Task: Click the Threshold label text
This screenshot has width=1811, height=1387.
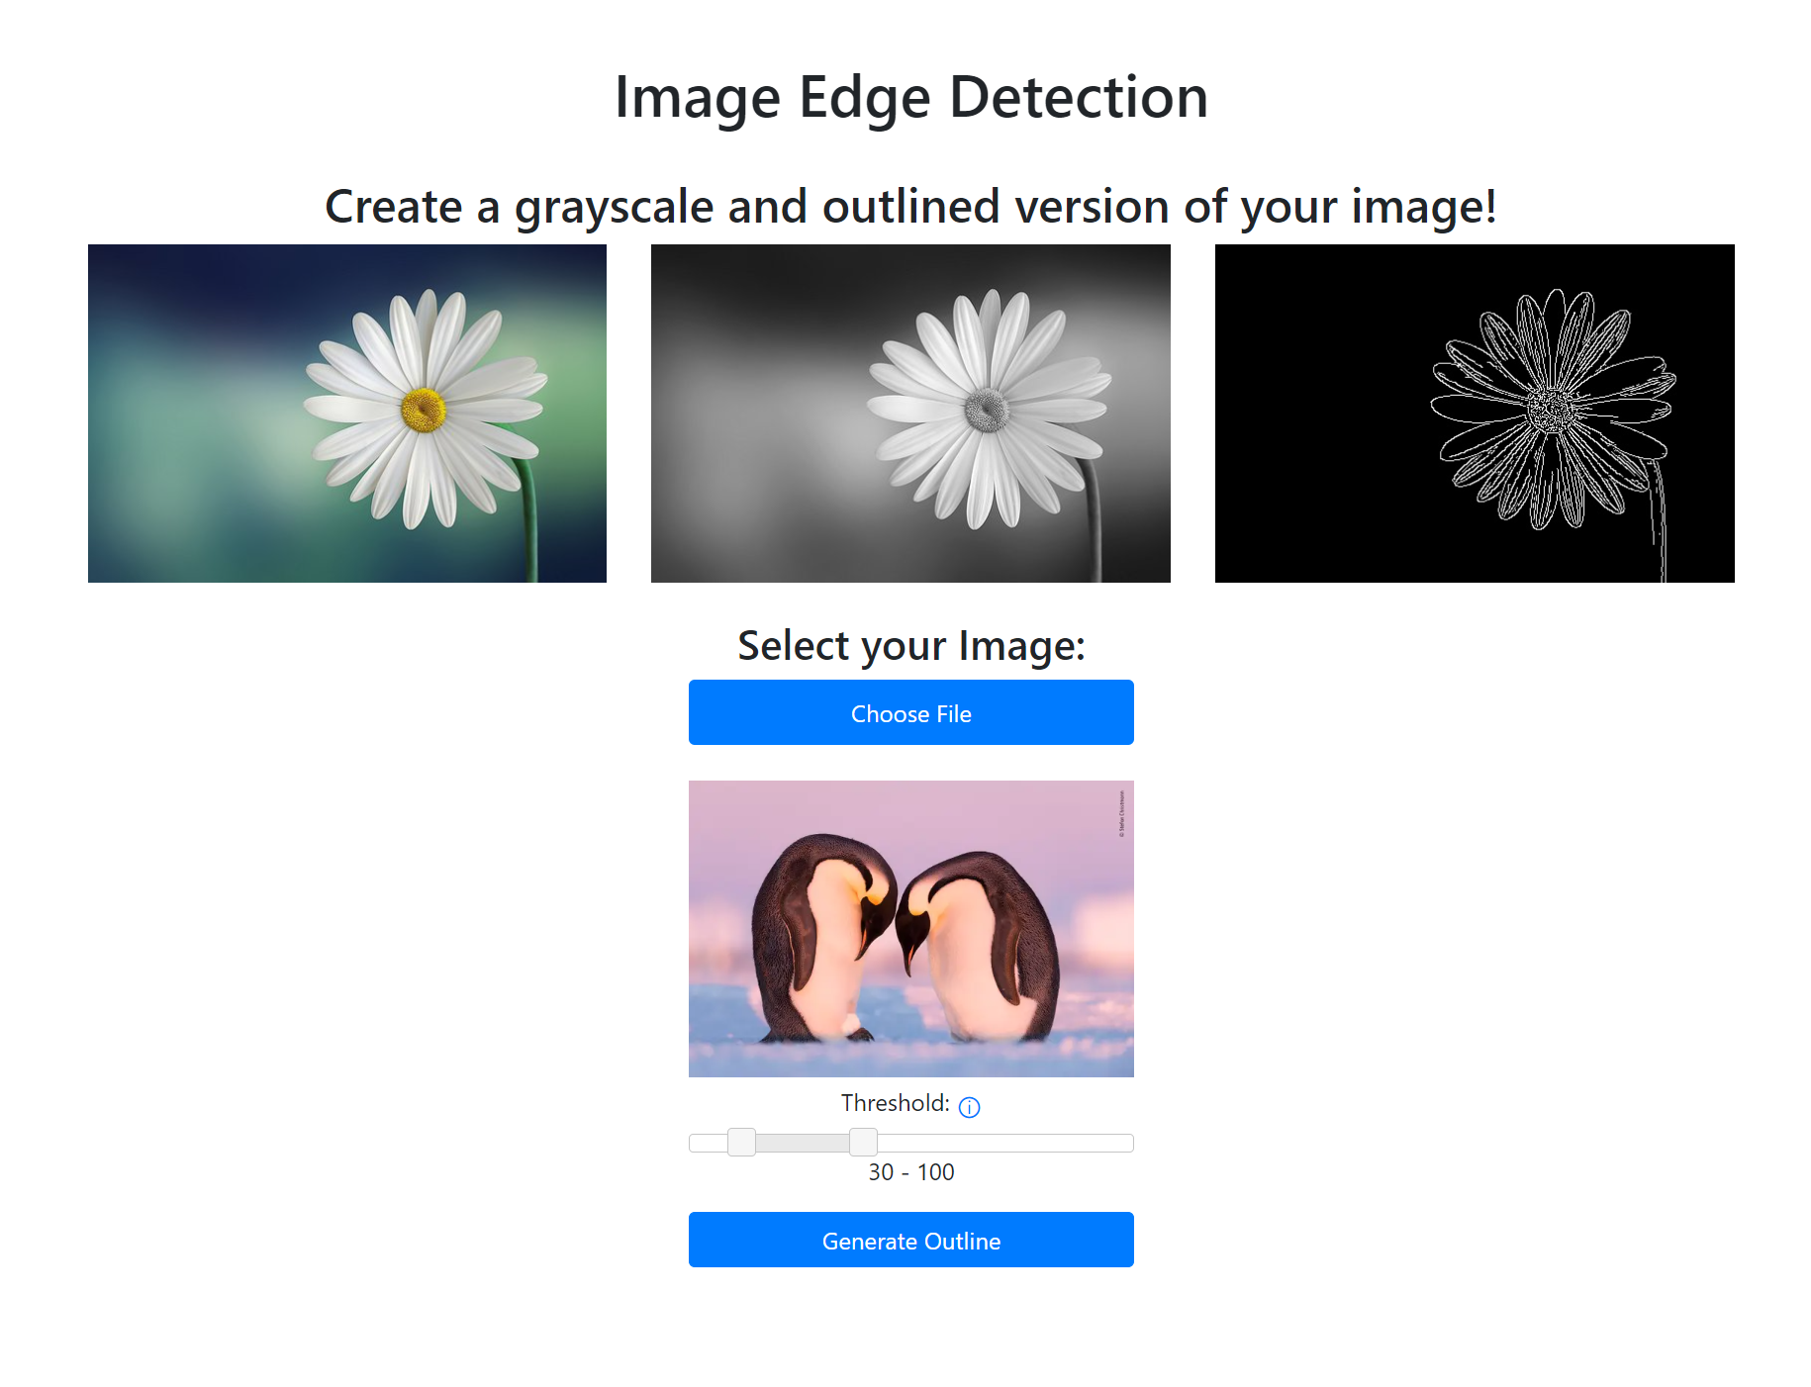Action: [x=895, y=1103]
